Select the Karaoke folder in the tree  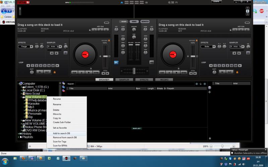[x=34, y=104]
